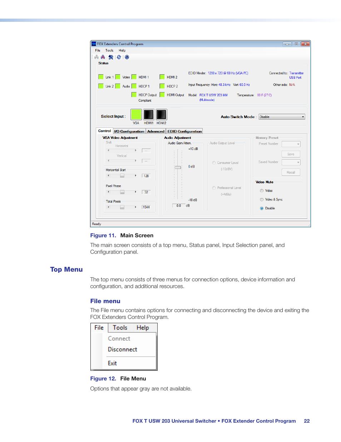Maximize the FOX Extenders Control Program window
Viewport: 341px width, 442px height.
[296, 44]
